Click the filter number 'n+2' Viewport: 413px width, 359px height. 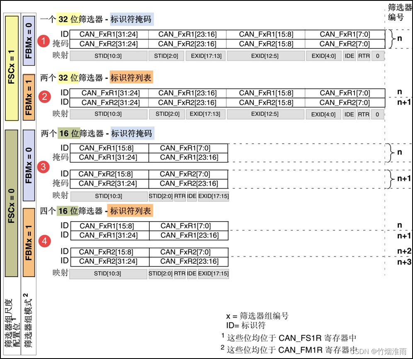[x=404, y=251]
